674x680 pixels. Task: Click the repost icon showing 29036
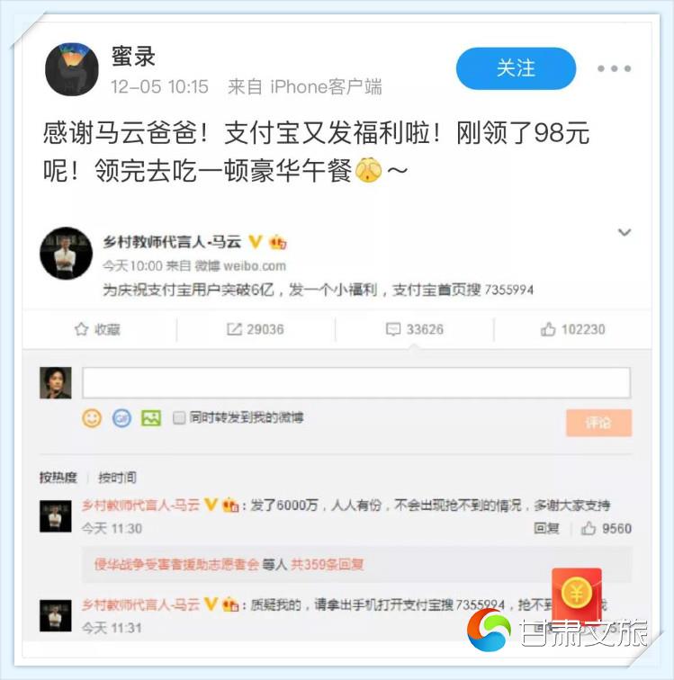click(x=234, y=329)
